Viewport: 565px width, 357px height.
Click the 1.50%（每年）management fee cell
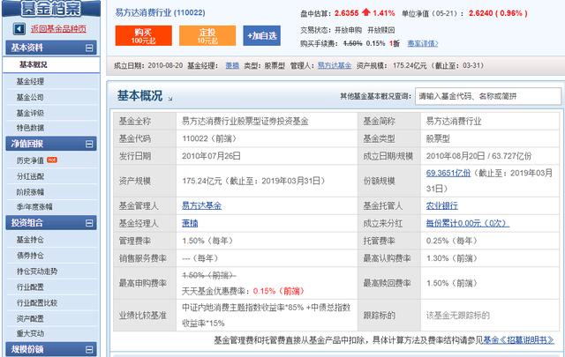point(267,241)
